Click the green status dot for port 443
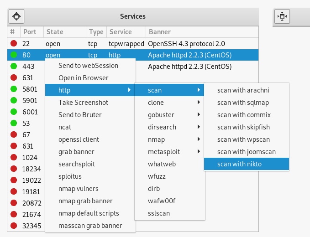This screenshot has width=310, height=237. (x=14, y=67)
